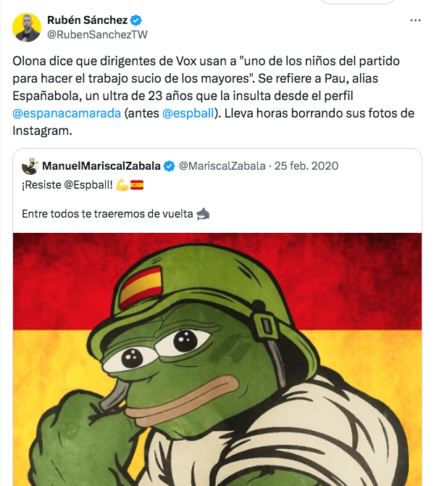This screenshot has width=434, height=486.
Task: Click the Spanish flag emoji
Action: coord(137,185)
